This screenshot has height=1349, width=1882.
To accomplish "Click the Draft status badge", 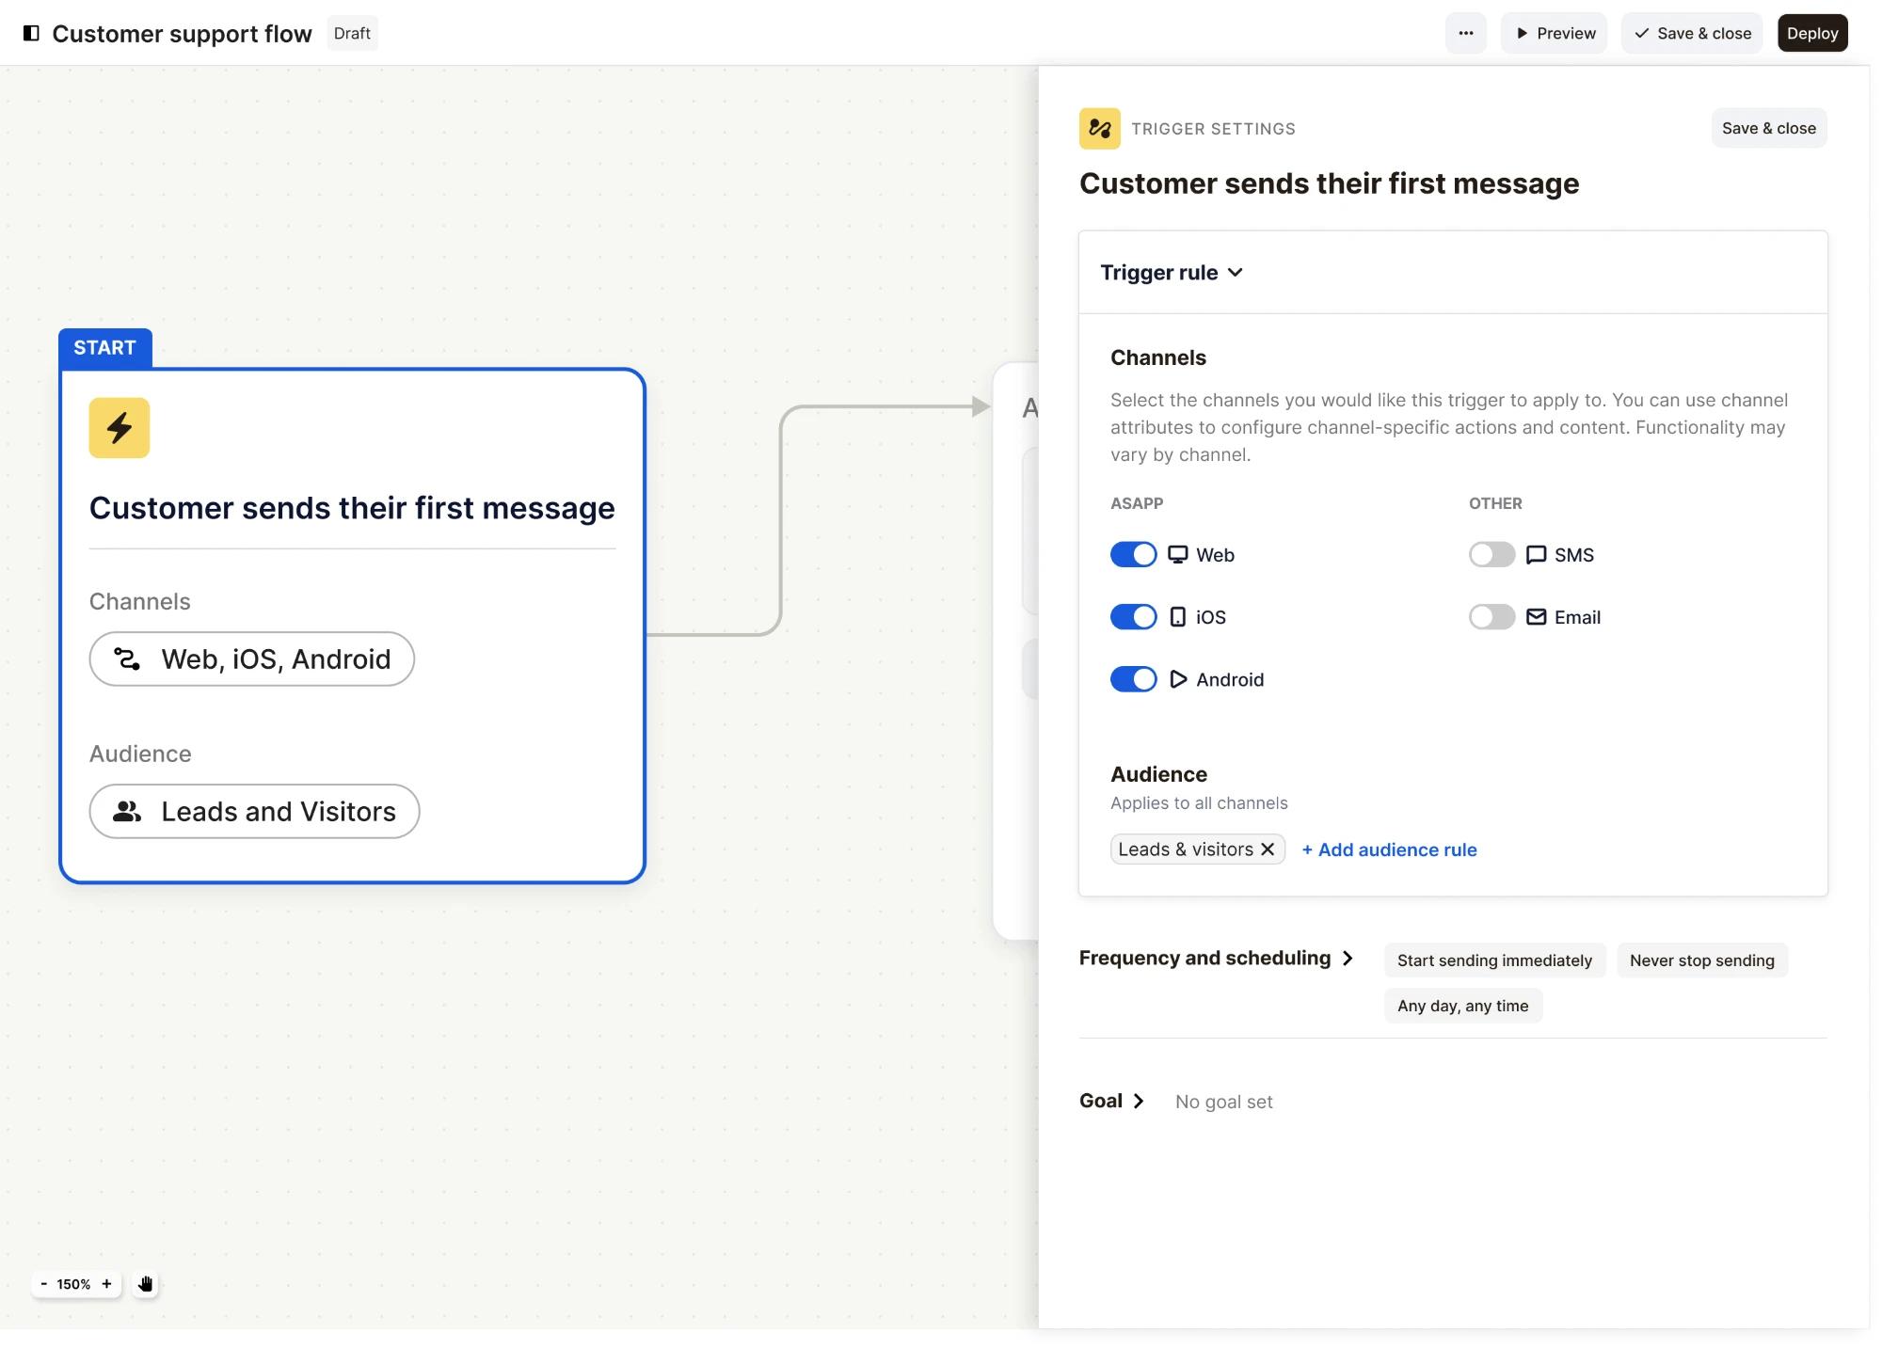I will pos(352,33).
